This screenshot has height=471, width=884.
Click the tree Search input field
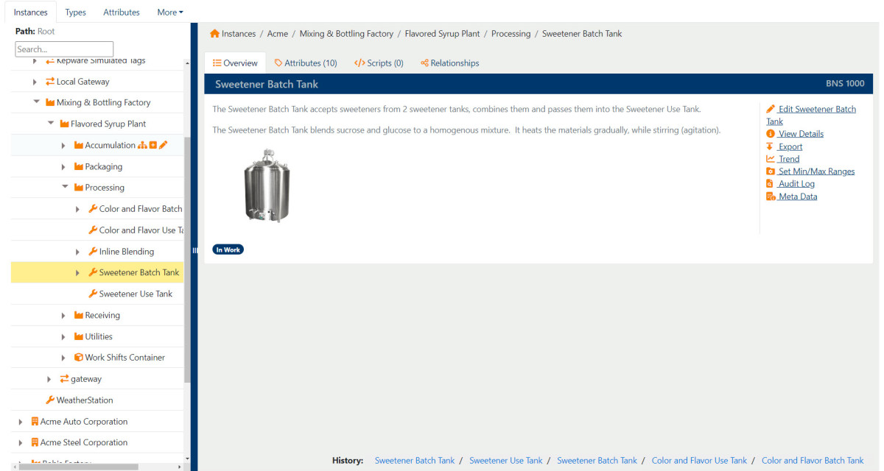point(64,49)
